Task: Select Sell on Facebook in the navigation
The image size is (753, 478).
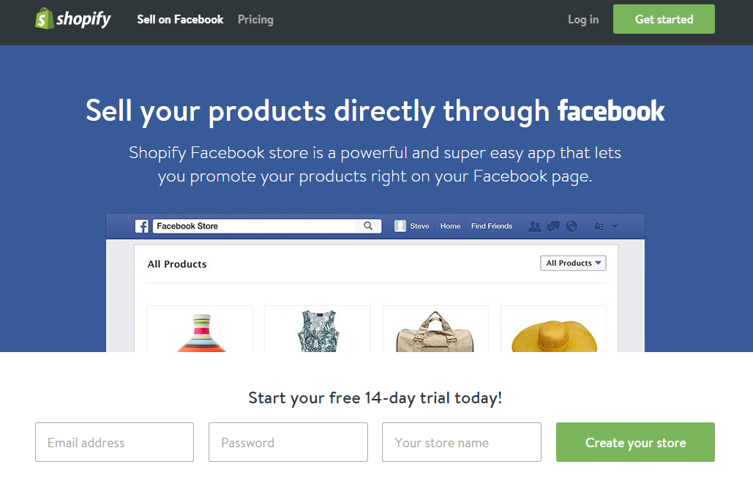Action: point(180,19)
